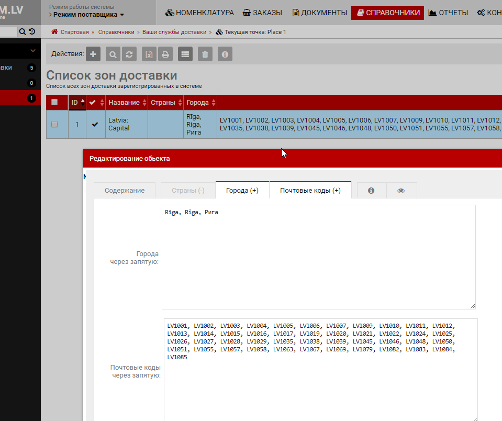Open the info icon in actions toolbar
Image resolution: width=502 pixels, height=421 pixels.
225,54
